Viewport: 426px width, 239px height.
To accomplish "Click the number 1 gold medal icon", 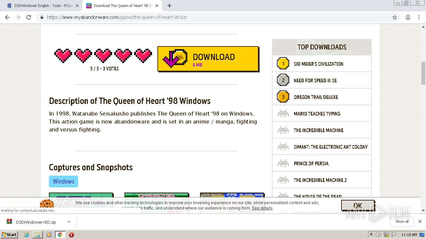I will click(283, 63).
